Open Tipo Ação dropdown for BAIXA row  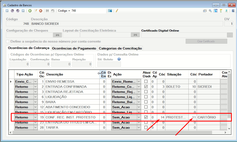click(x=35, y=102)
